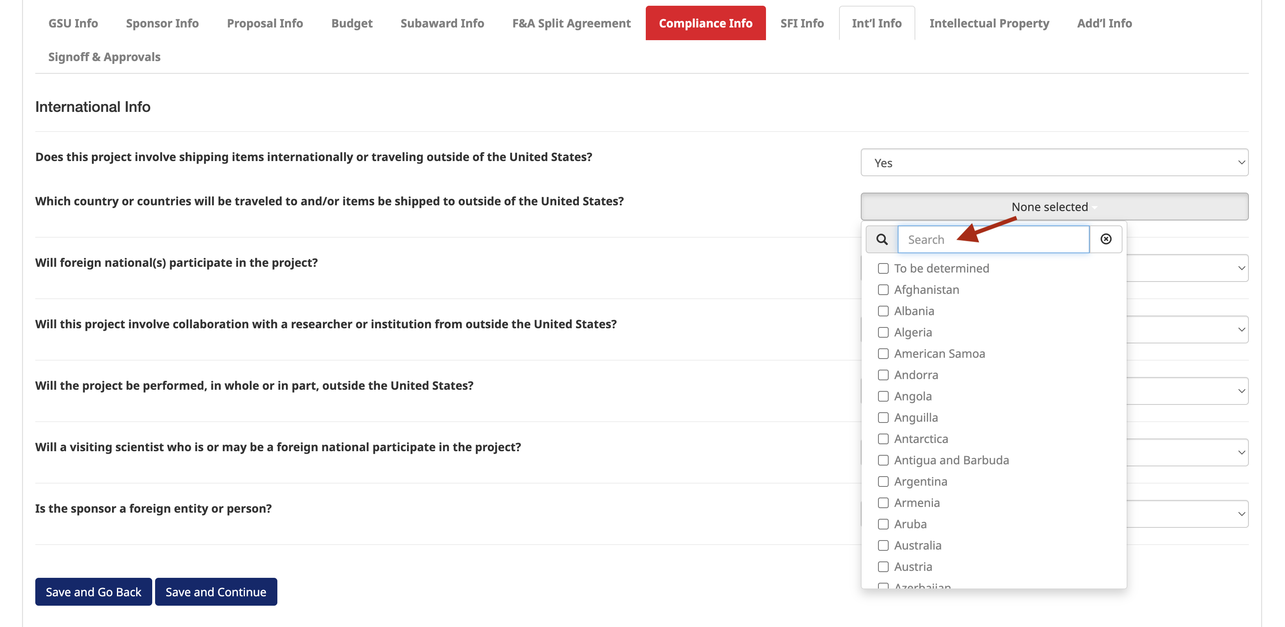Open the Intellectual Property tab
The width and height of the screenshot is (1285, 627).
(x=989, y=23)
